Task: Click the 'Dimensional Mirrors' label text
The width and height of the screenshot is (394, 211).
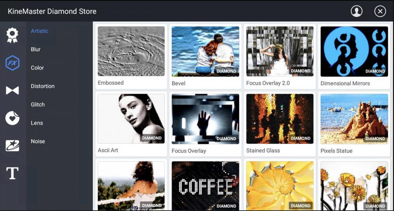Action: coord(345,84)
